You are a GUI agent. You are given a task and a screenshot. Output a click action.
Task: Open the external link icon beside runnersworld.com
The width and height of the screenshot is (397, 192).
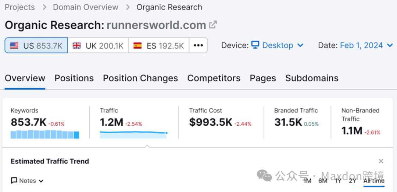[x=213, y=25]
